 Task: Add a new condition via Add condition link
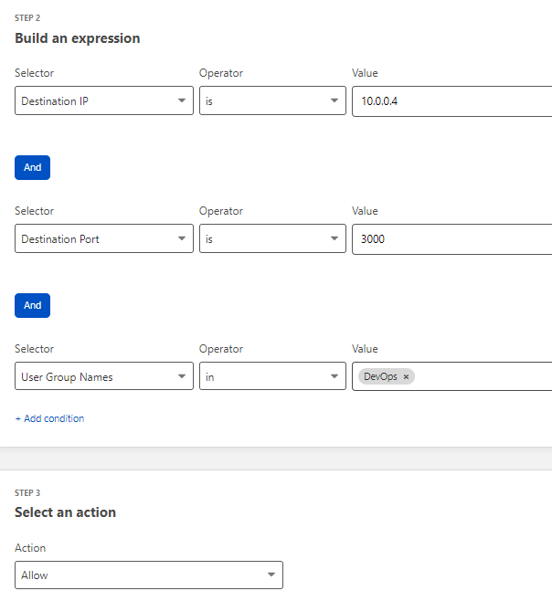pyautogui.click(x=49, y=418)
